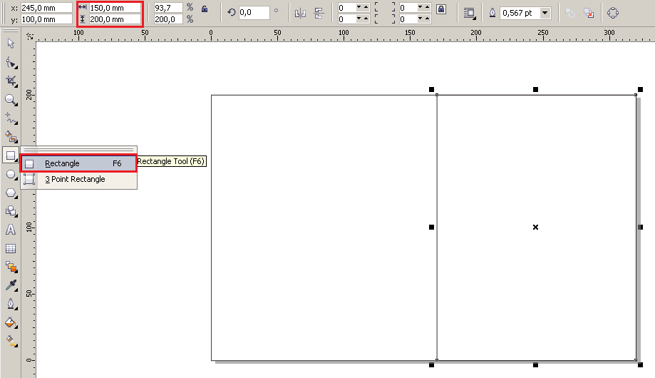Select the Freehand drawing tool
This screenshot has width=655, height=378.
(11, 118)
